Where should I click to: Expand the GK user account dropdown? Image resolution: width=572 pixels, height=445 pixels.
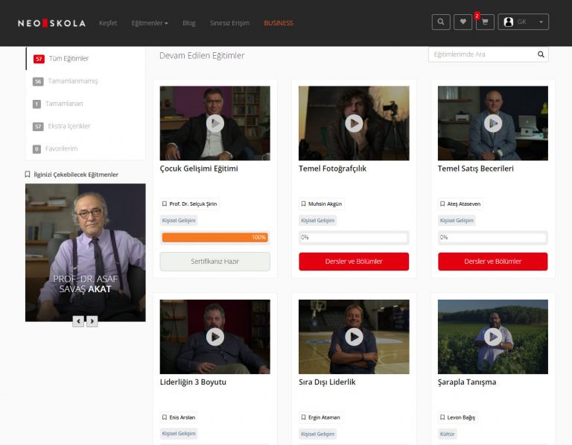coord(524,22)
